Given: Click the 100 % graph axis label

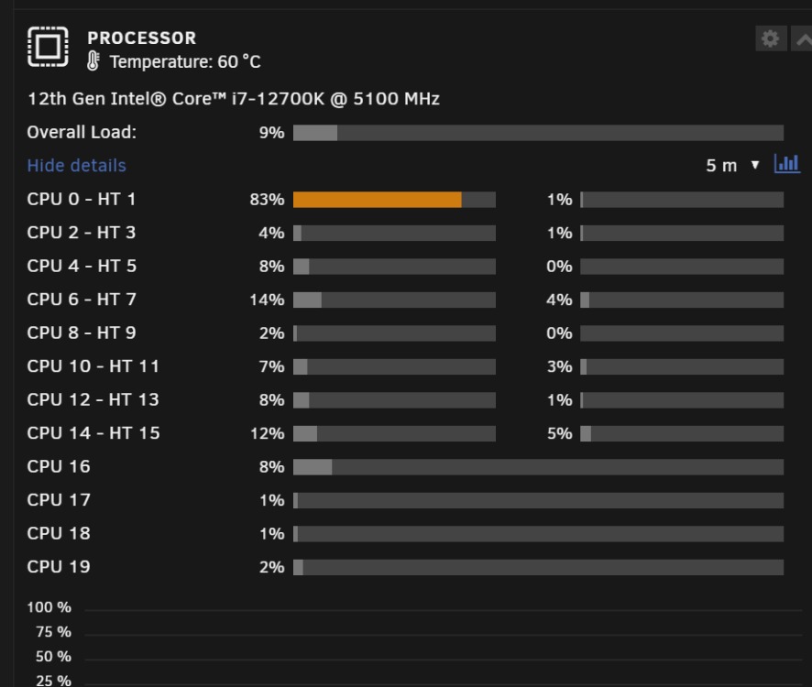Looking at the screenshot, I should 49,607.
